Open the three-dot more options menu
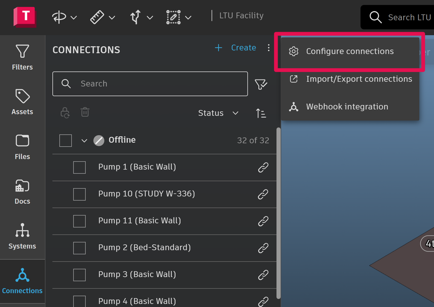This screenshot has height=307, width=434. pos(269,48)
